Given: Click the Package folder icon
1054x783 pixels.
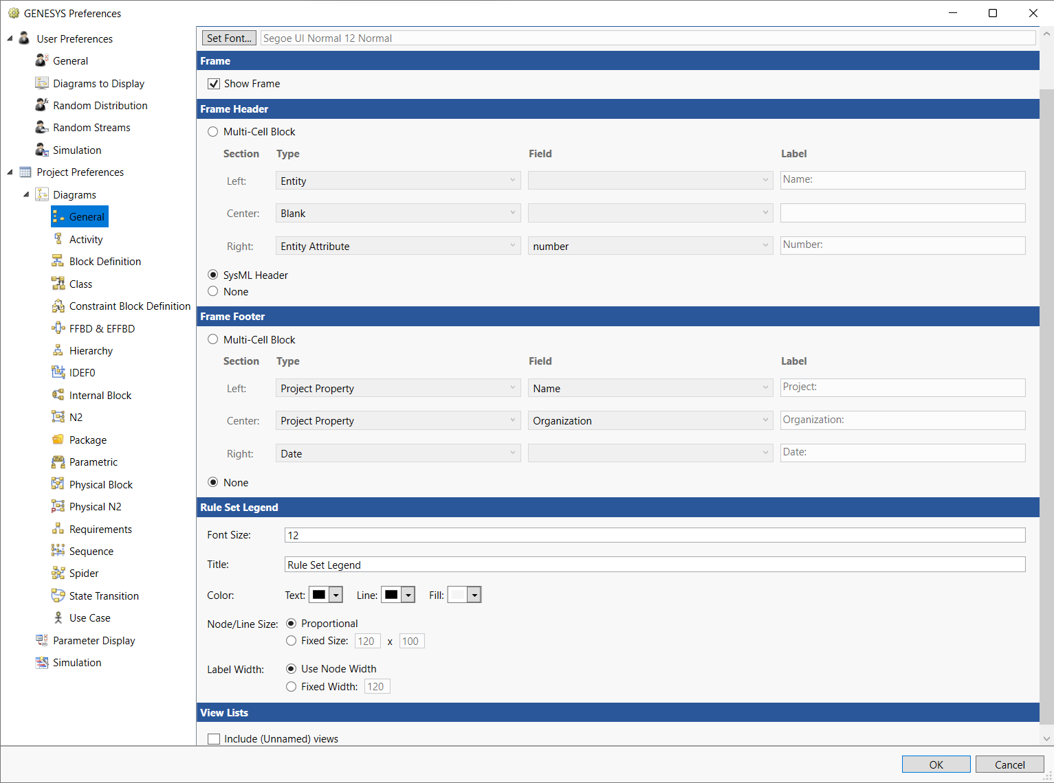Looking at the screenshot, I should (x=58, y=440).
